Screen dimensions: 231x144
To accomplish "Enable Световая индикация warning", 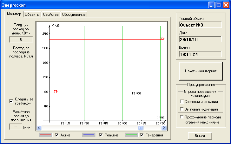I will (x=182, y=102).
